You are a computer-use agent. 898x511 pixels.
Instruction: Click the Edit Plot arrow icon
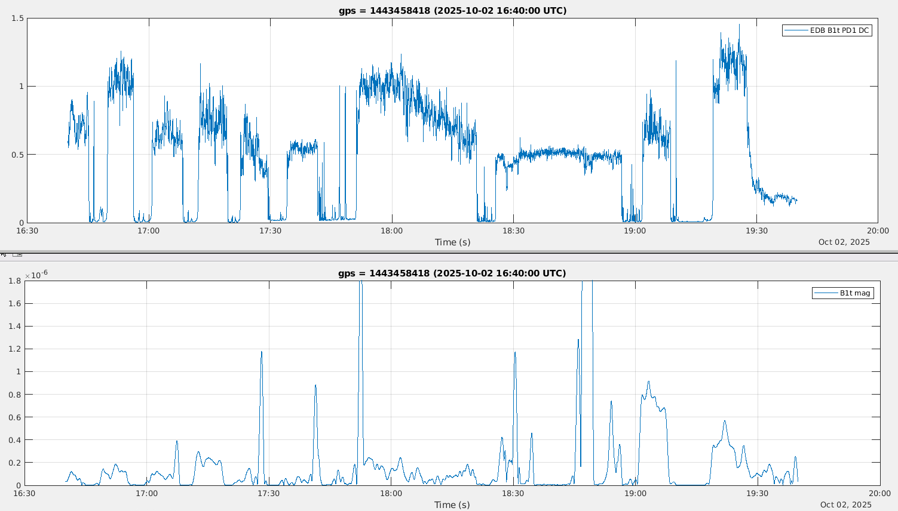click(x=4, y=254)
